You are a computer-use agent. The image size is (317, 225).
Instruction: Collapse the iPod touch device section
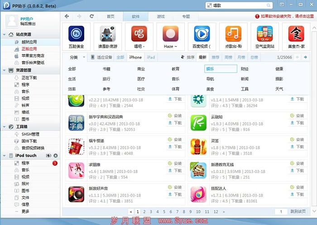pos(4,156)
